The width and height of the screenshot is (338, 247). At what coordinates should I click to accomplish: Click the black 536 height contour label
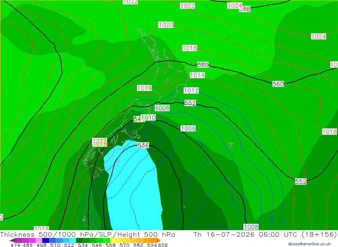[x=143, y=145]
